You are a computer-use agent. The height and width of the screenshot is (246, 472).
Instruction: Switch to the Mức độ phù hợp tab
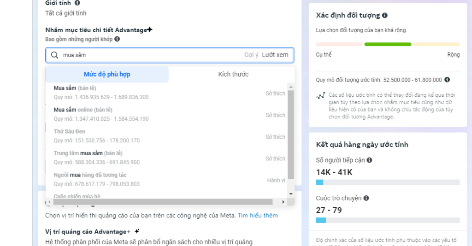pyautogui.click(x=107, y=74)
